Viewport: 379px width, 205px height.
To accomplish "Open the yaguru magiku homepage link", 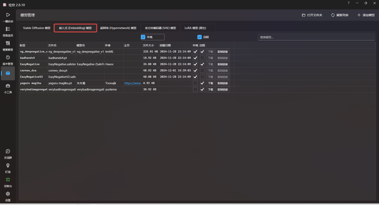I will (133, 83).
